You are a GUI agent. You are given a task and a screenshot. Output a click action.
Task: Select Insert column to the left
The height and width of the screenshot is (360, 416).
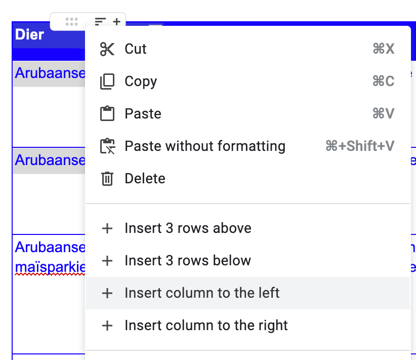(x=202, y=293)
